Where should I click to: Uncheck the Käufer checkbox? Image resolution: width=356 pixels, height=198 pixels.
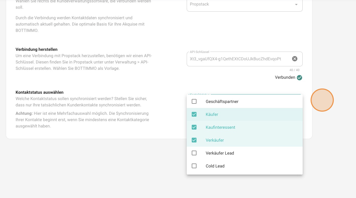tap(194, 114)
